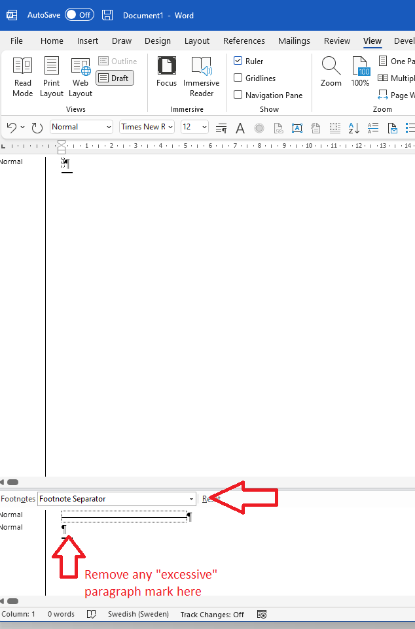Click the indent marker on ruler
415x629 pixels.
62,147
